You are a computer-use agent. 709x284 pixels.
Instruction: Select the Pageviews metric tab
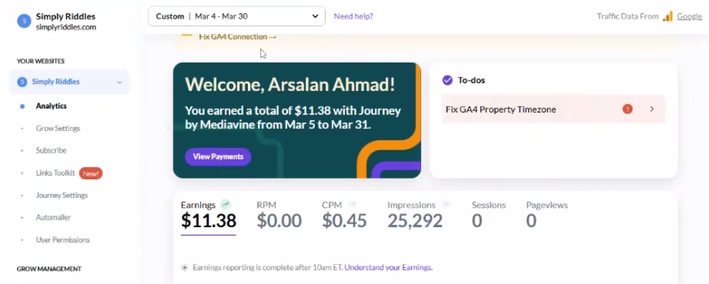(547, 216)
